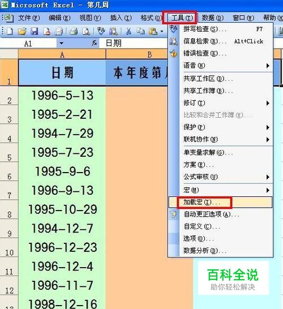Select 单变量求解(G) menu entry

tap(221, 153)
